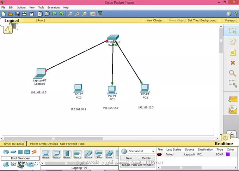Choose the Resize Shape tool
The image size is (239, 171).
(233, 84)
